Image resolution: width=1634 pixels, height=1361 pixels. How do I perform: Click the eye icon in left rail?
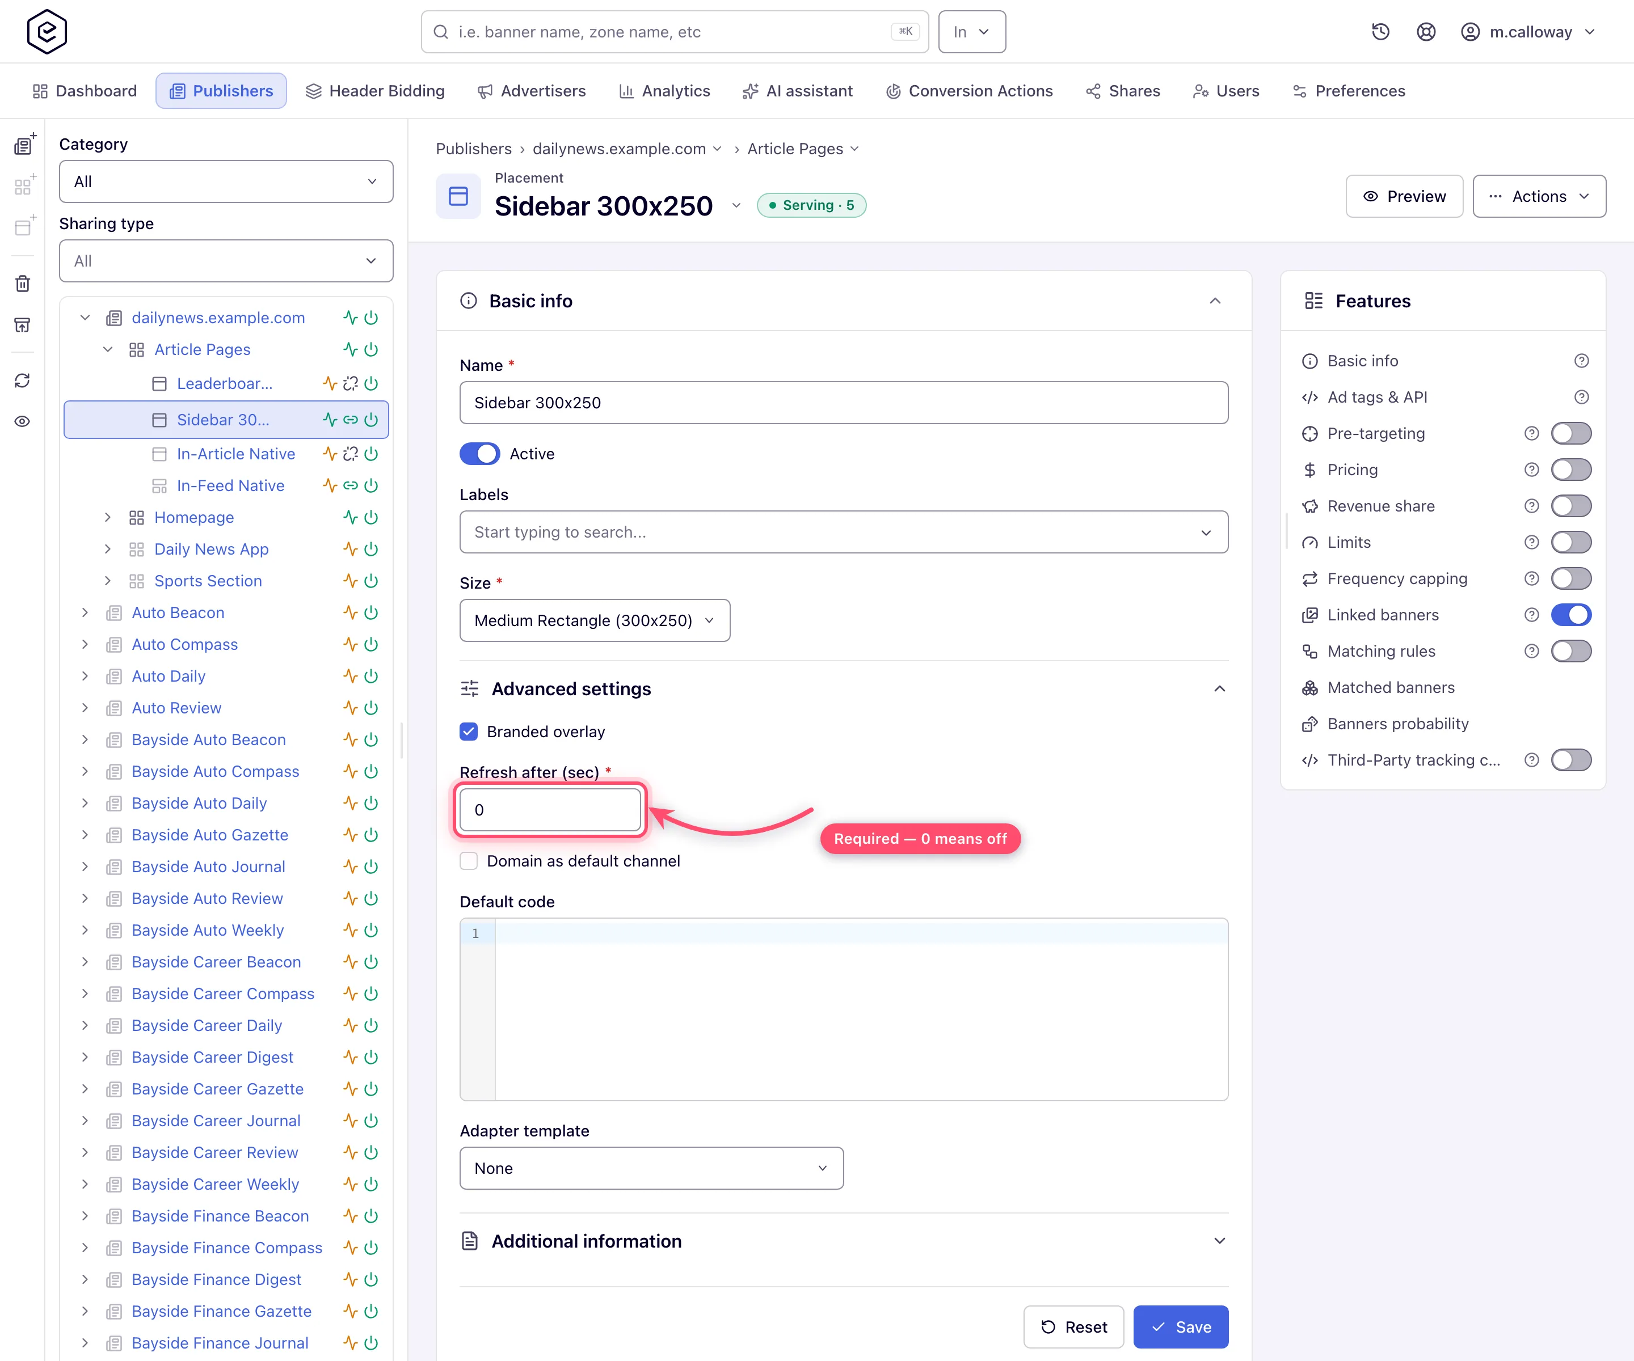[23, 421]
